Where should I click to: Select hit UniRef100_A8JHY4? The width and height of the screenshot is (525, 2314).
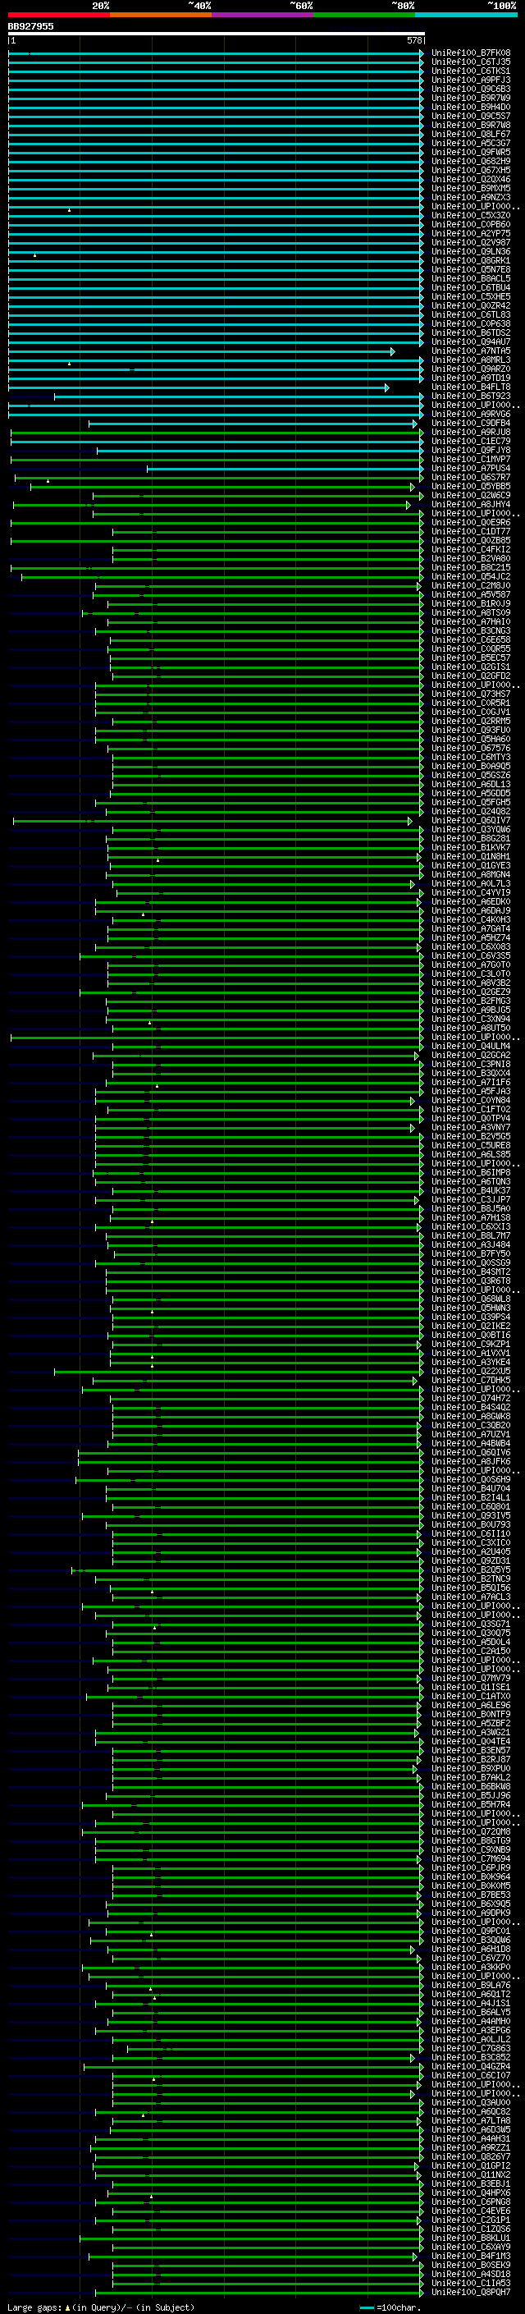pos(470,504)
